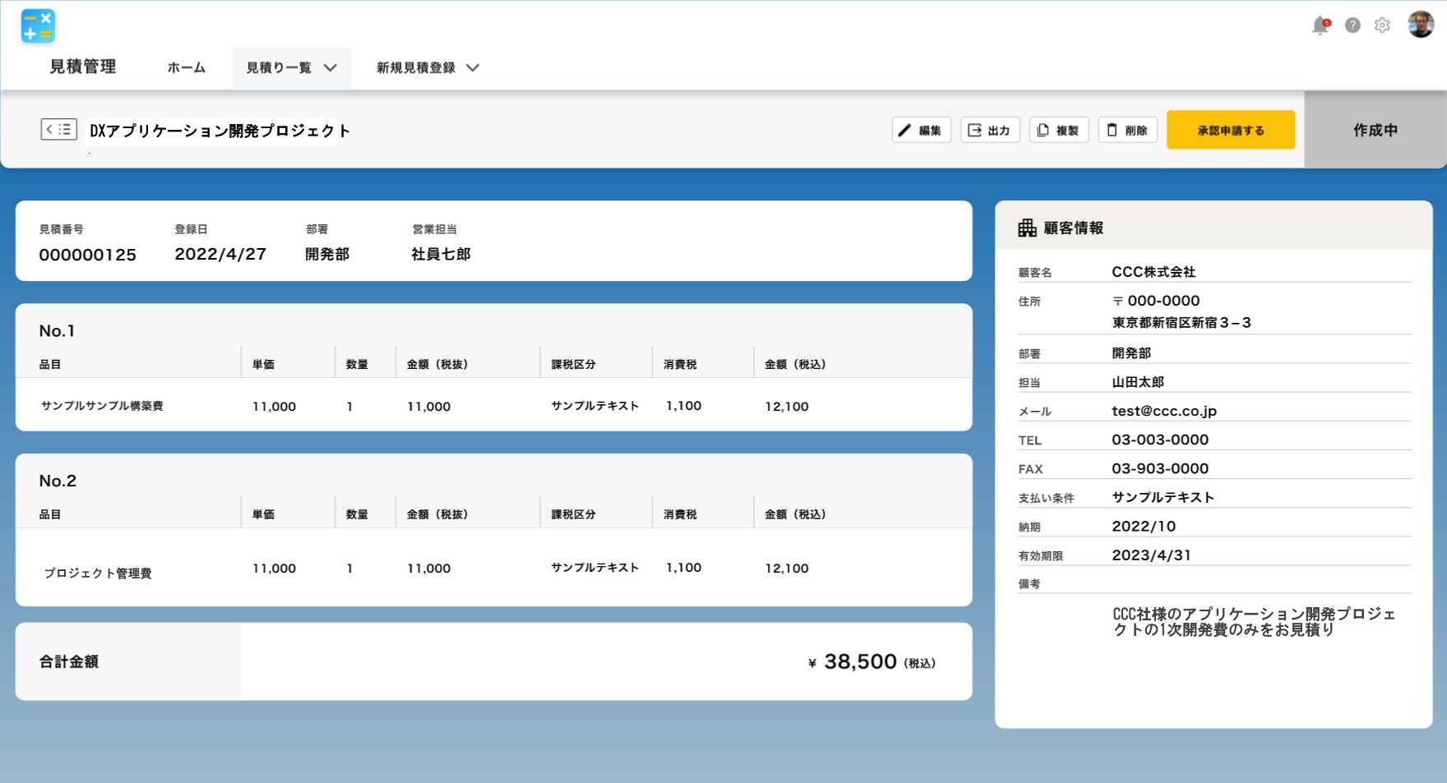1447x783 pixels.
Task: Return to list using the back-arrow list icon
Action: point(57,129)
